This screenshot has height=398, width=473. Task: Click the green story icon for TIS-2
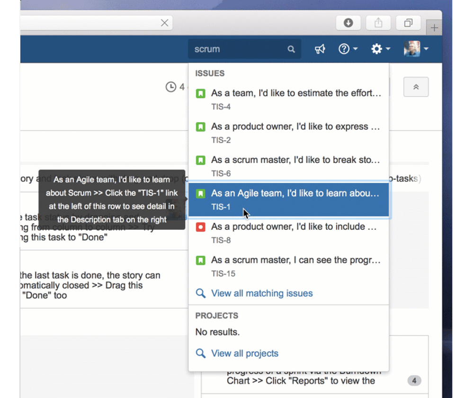(201, 127)
